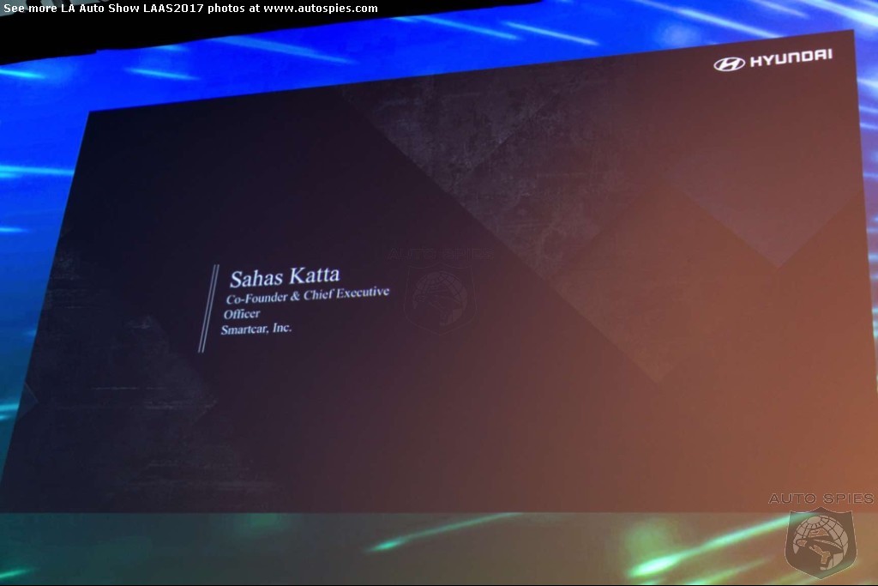Click the HYUNDAI wordmark text
Image resolution: width=878 pixels, height=586 pixels.
point(791,58)
